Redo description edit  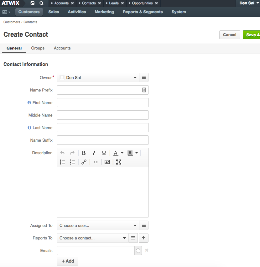coord(72,153)
